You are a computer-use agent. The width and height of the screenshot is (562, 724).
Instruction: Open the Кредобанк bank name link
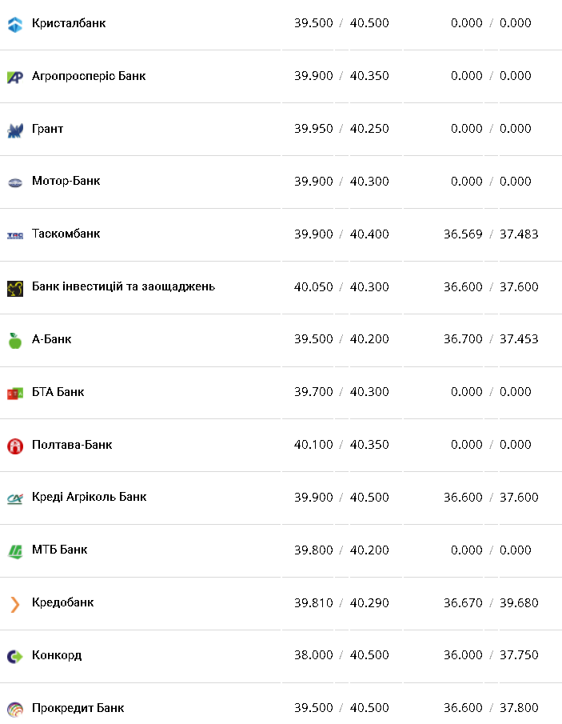(63, 602)
